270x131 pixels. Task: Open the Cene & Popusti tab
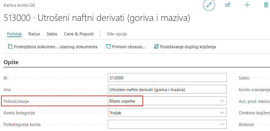(x=79, y=34)
